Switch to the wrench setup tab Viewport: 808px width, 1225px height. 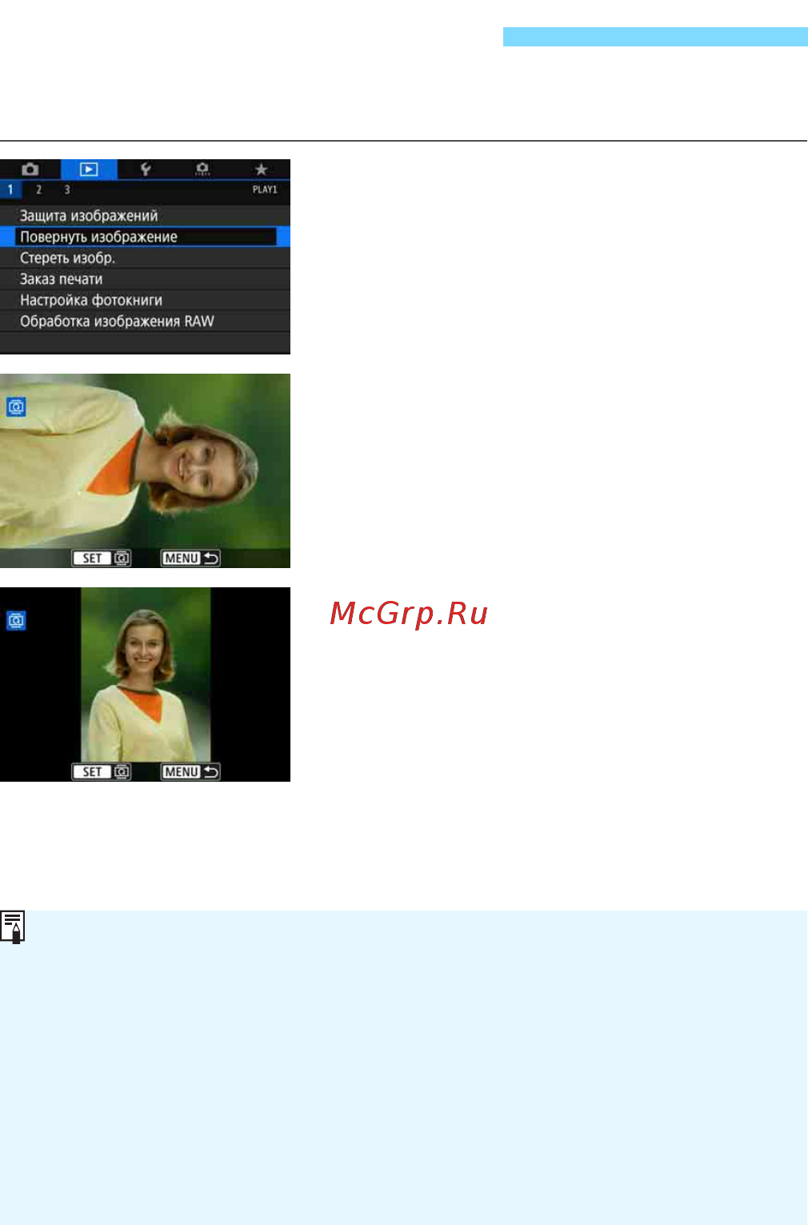[x=146, y=170]
